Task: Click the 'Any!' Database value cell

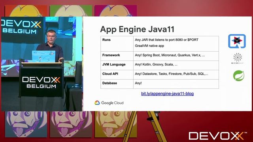Action: point(176,84)
